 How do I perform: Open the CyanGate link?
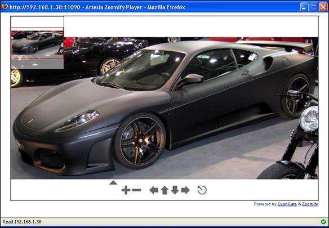(x=287, y=204)
